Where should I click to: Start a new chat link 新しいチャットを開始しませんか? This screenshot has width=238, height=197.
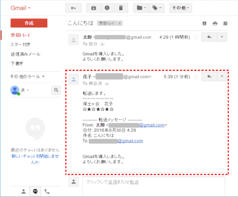tap(35, 159)
